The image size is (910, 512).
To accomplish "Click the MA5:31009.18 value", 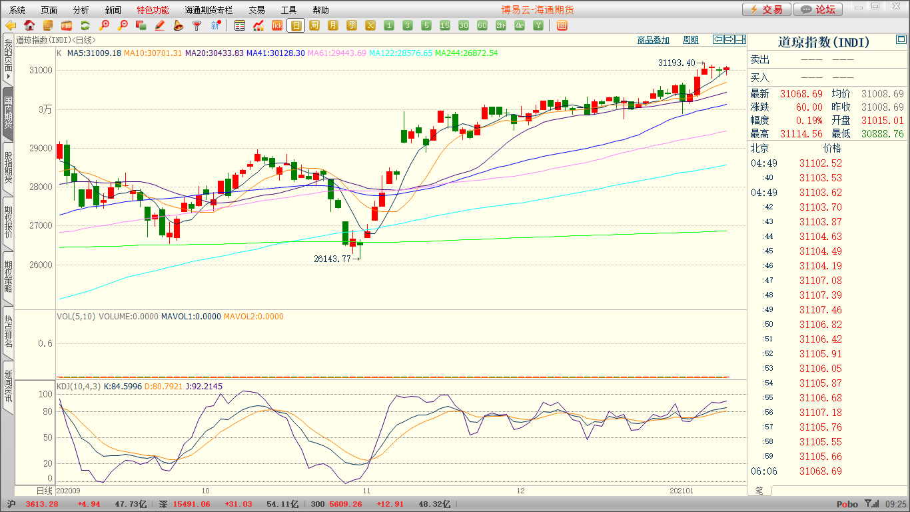I will tap(94, 53).
